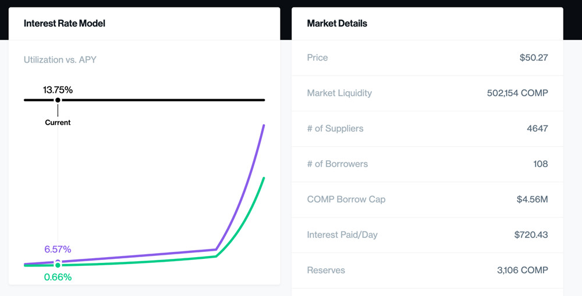Click the 502,154 COMP liquidity value
Screen dimensions: 582x296
point(517,93)
